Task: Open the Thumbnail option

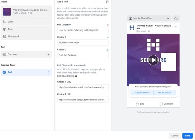Action: click(26, 37)
